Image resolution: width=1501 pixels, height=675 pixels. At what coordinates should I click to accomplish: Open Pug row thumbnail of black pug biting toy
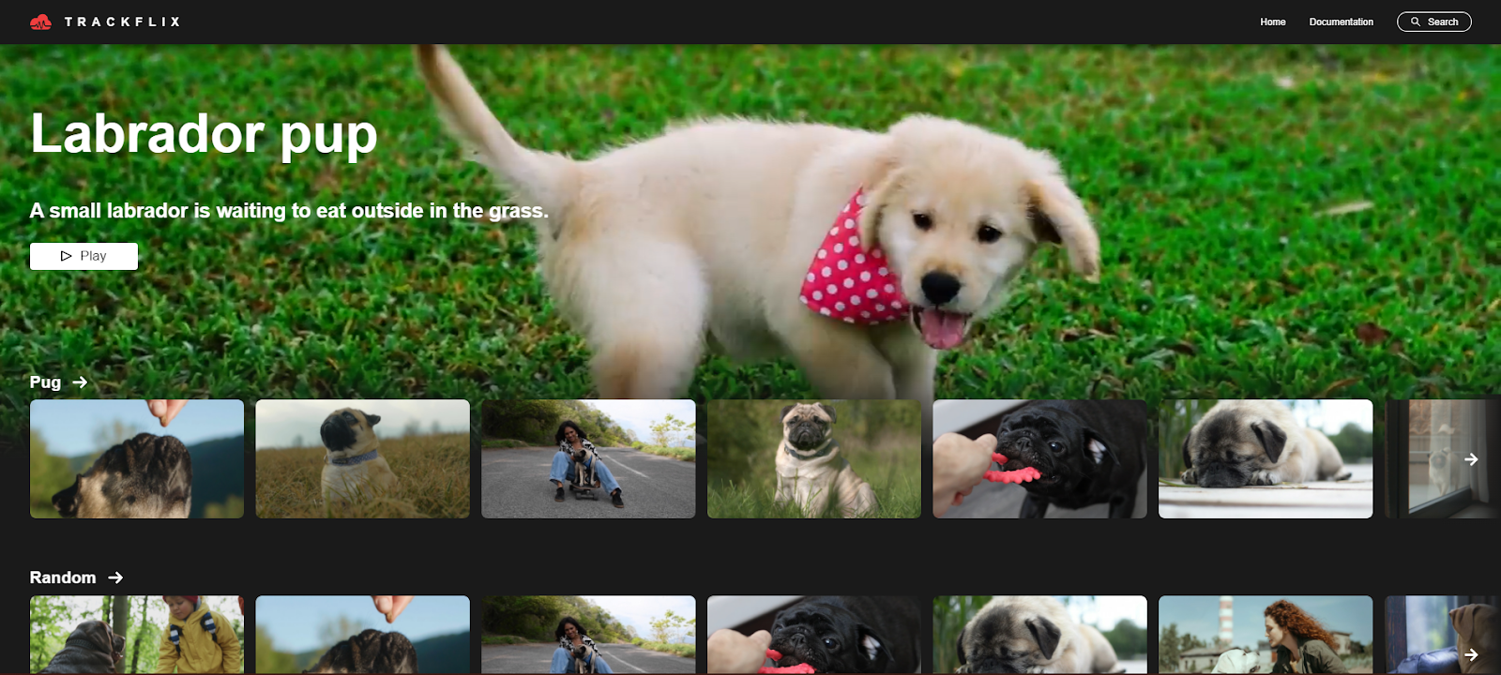click(x=1039, y=459)
